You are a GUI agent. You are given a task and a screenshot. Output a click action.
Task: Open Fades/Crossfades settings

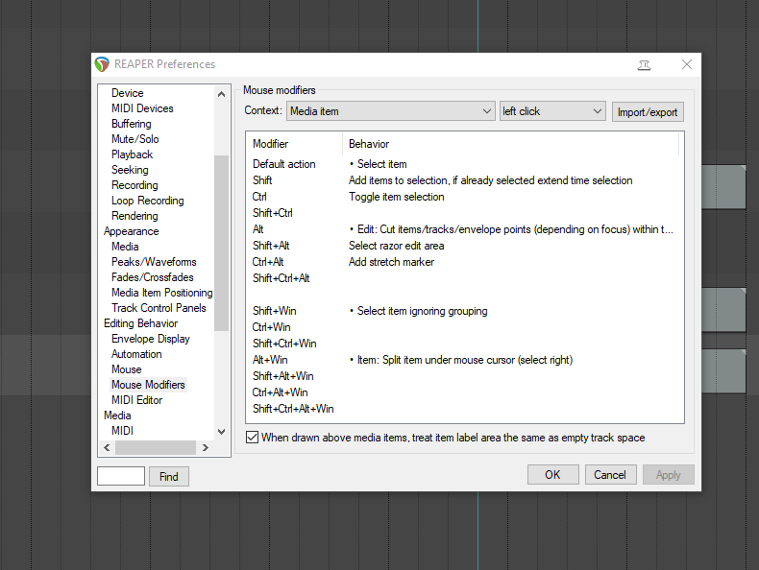tap(153, 277)
